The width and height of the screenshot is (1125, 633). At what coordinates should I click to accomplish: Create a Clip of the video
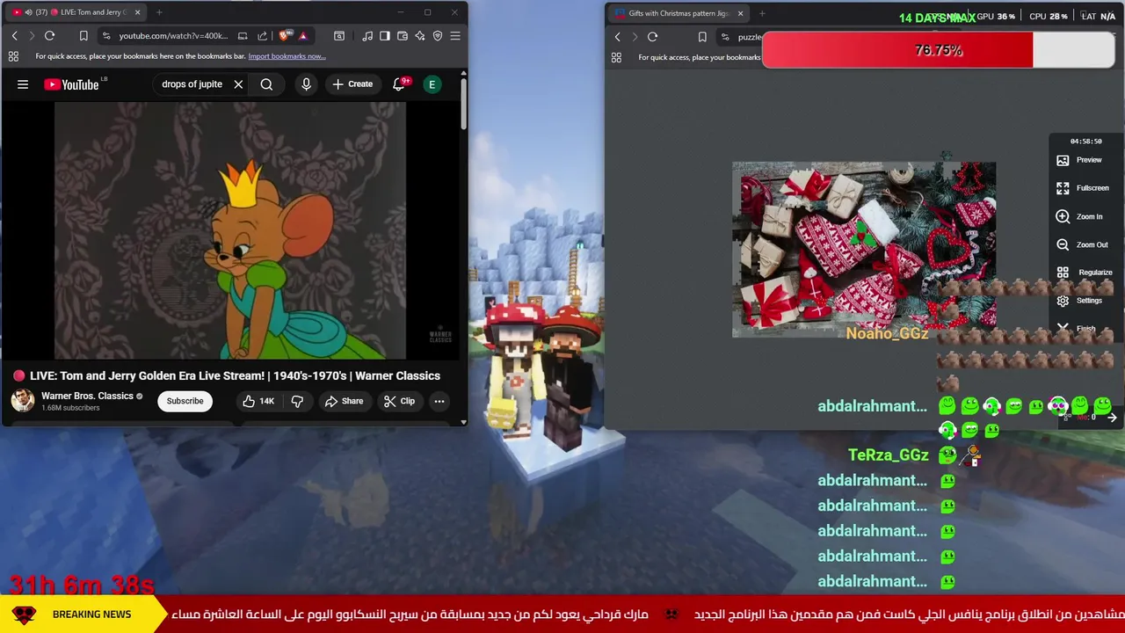[399, 401]
